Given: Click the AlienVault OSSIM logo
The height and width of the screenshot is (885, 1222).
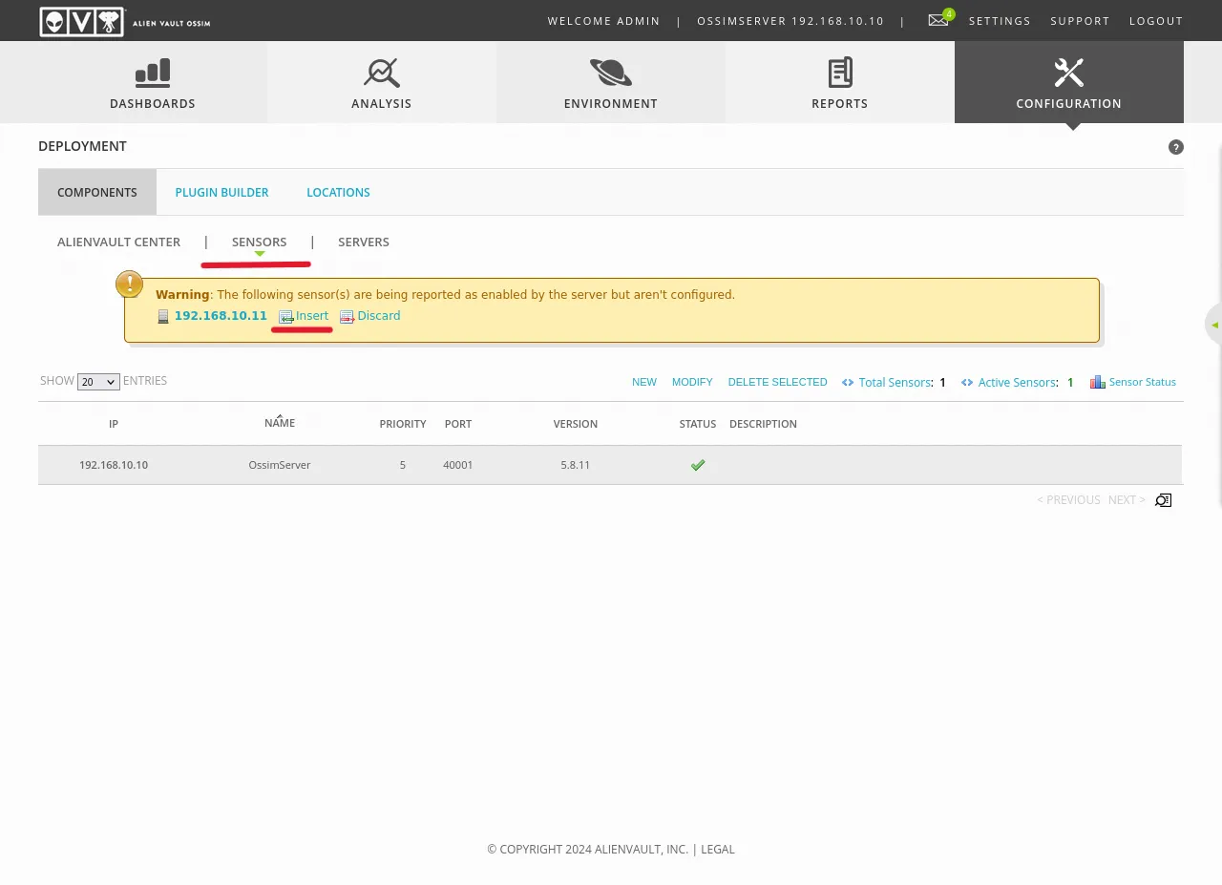Looking at the screenshot, I should pos(125,21).
